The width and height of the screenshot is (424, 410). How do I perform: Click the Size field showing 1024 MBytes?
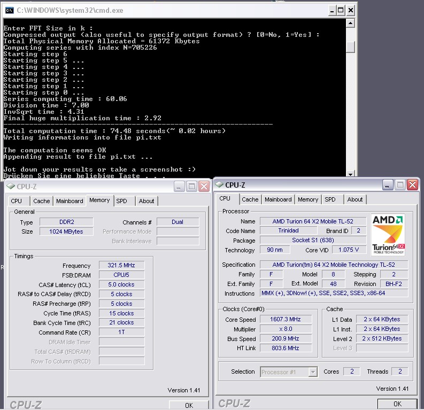[66, 231]
